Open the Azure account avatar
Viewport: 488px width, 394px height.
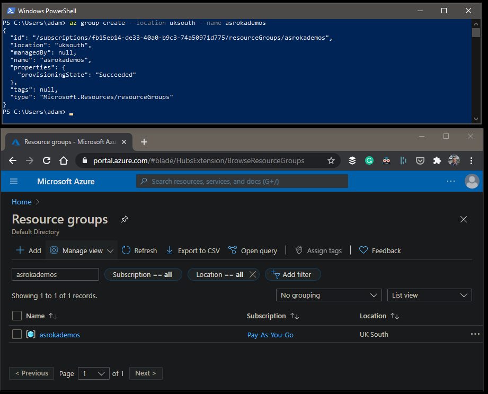click(472, 181)
